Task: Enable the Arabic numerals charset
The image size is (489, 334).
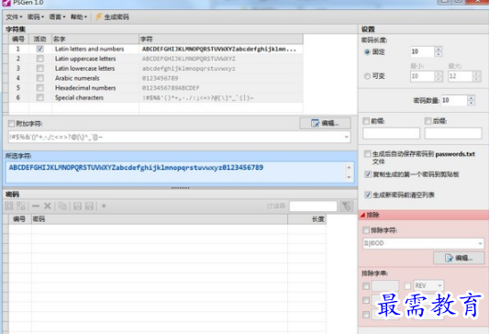Action: pos(40,78)
